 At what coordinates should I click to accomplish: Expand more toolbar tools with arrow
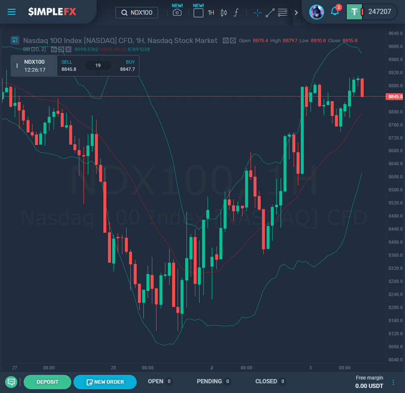tap(296, 12)
